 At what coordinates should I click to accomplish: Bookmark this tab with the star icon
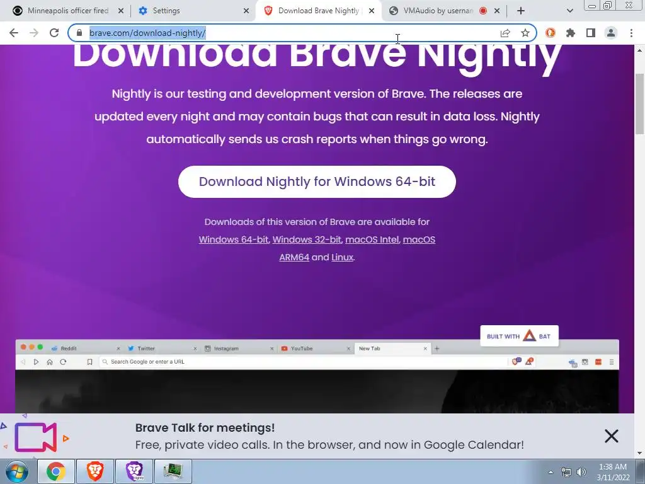coord(525,33)
